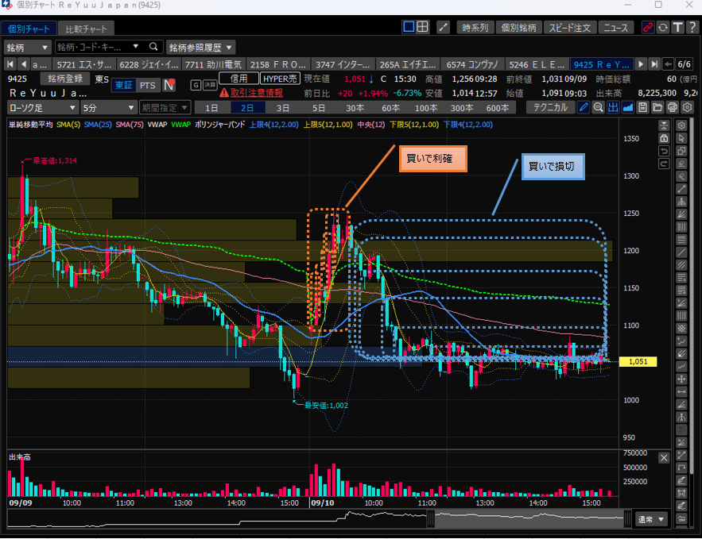Toggle the lock icon beside the chart
This screenshot has width=702, height=539.
pyautogui.click(x=665, y=138)
